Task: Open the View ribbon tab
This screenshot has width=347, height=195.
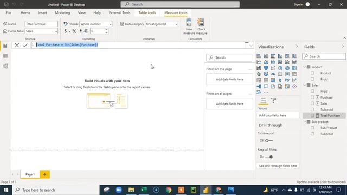Action: click(x=82, y=13)
